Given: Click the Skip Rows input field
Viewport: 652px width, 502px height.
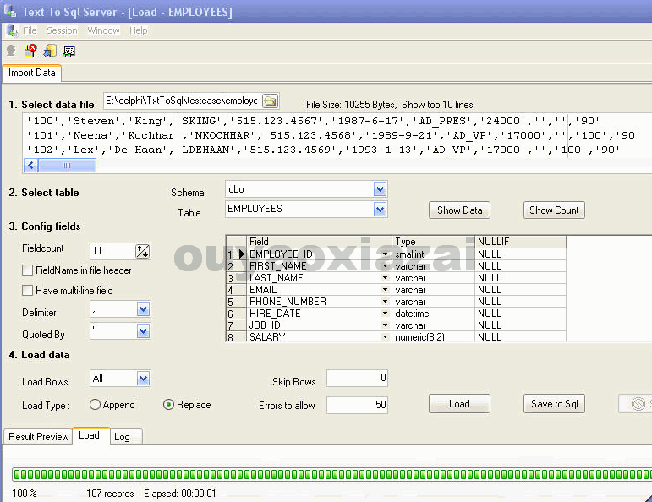Looking at the screenshot, I should (x=357, y=378).
